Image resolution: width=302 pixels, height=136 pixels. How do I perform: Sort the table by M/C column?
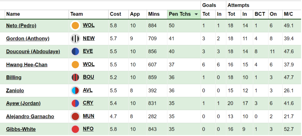tap(288, 14)
